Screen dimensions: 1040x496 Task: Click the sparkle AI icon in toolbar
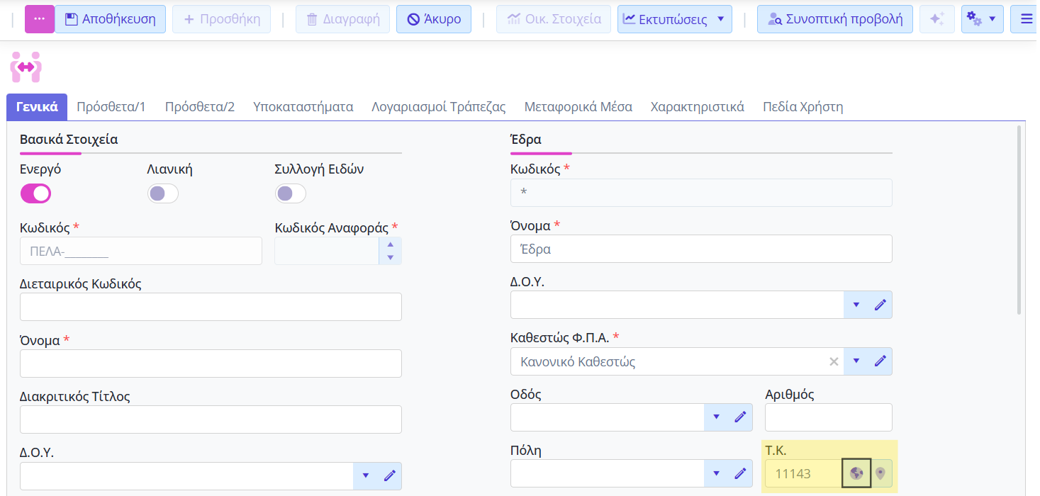[936, 19]
